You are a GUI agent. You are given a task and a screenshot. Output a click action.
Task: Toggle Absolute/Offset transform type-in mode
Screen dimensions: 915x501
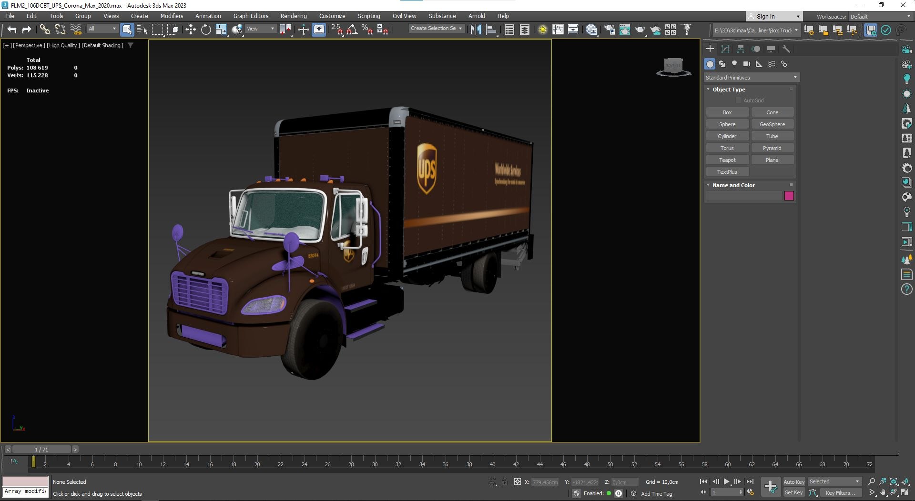click(518, 482)
